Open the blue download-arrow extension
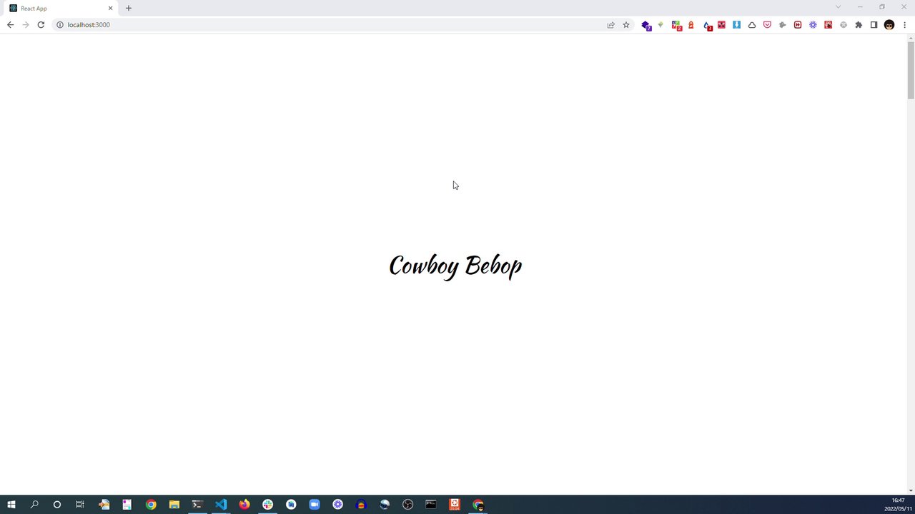This screenshot has width=915, height=514. [736, 25]
